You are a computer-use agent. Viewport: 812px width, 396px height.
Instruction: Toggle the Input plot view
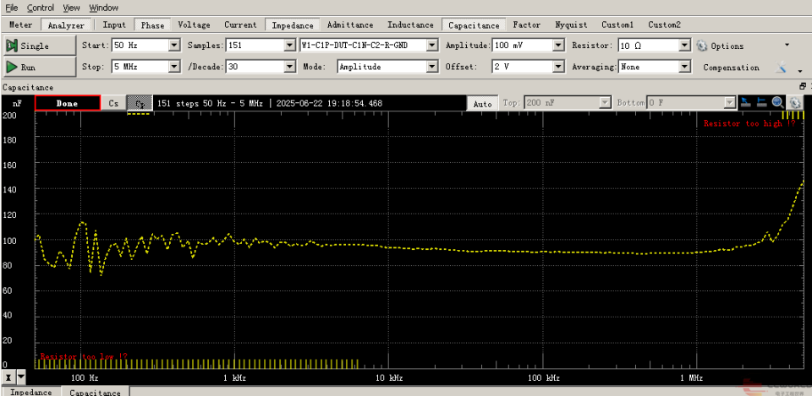pyautogui.click(x=114, y=24)
